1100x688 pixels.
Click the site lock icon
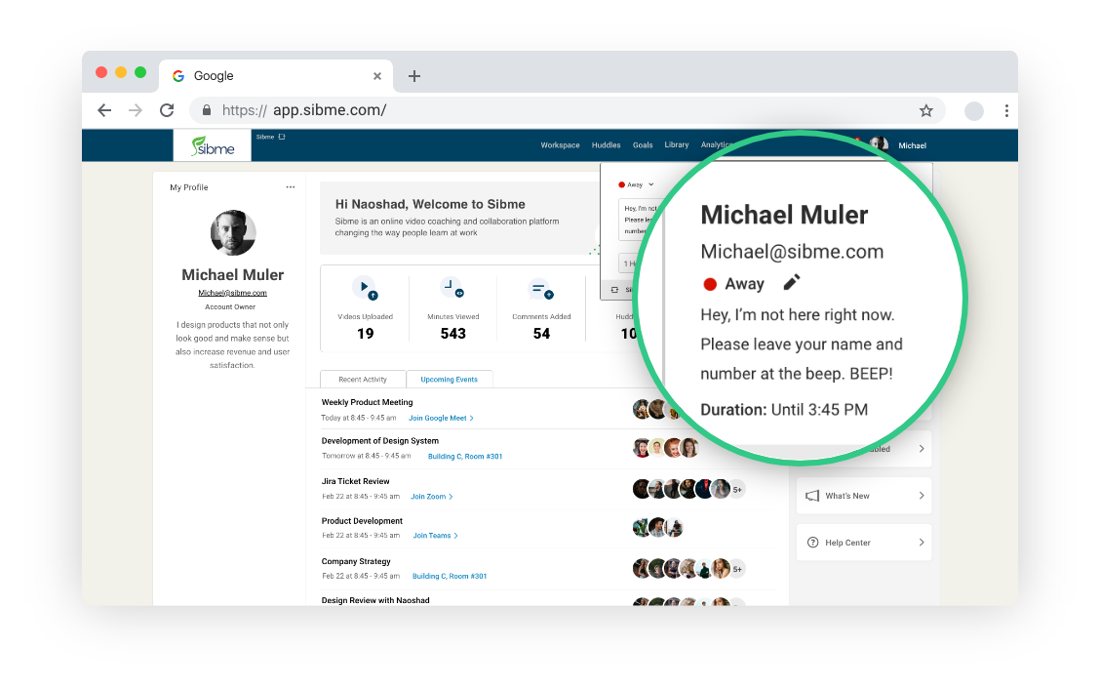[207, 110]
